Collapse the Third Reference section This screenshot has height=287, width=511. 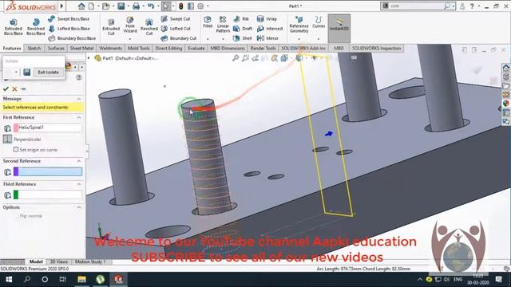(79, 184)
